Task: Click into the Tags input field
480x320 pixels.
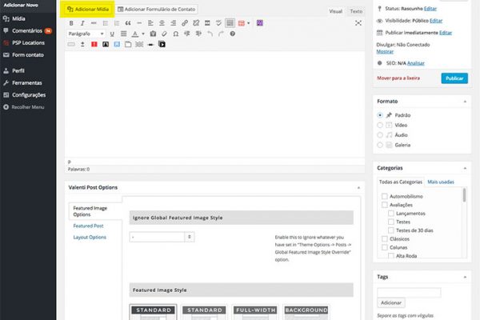Action: coord(408,292)
